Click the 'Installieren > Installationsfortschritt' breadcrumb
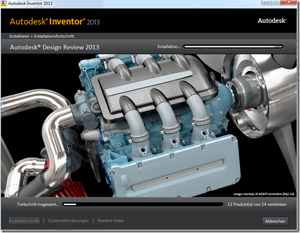Viewport: 300px width, 233px height. 42,36
